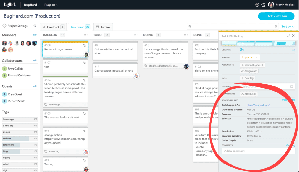Expand task #108 detail panel fullscreen

[288, 36]
